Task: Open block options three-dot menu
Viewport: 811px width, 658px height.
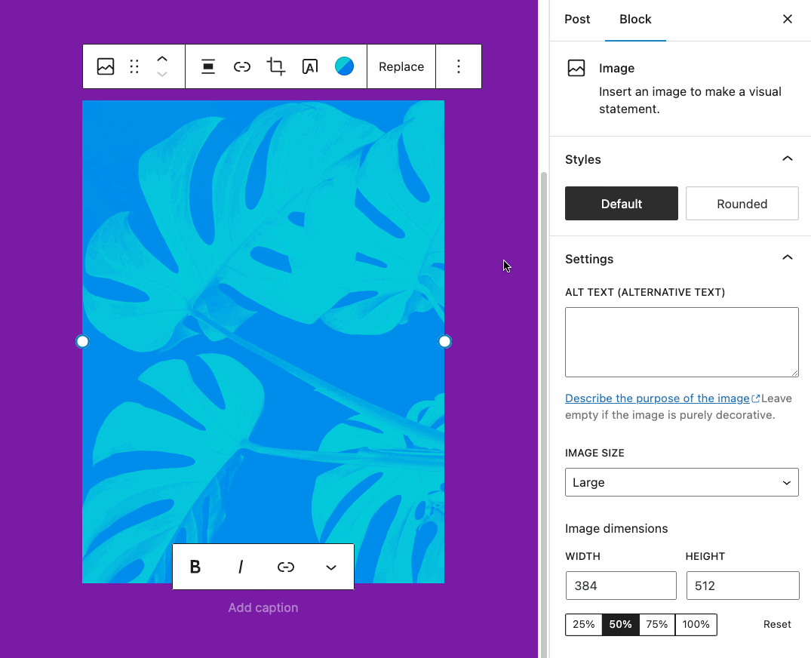Action: tap(458, 66)
